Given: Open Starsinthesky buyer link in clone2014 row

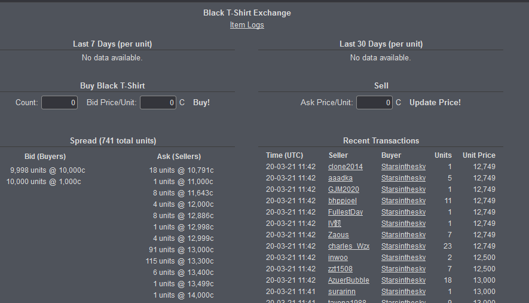Looking at the screenshot, I should tap(403, 167).
